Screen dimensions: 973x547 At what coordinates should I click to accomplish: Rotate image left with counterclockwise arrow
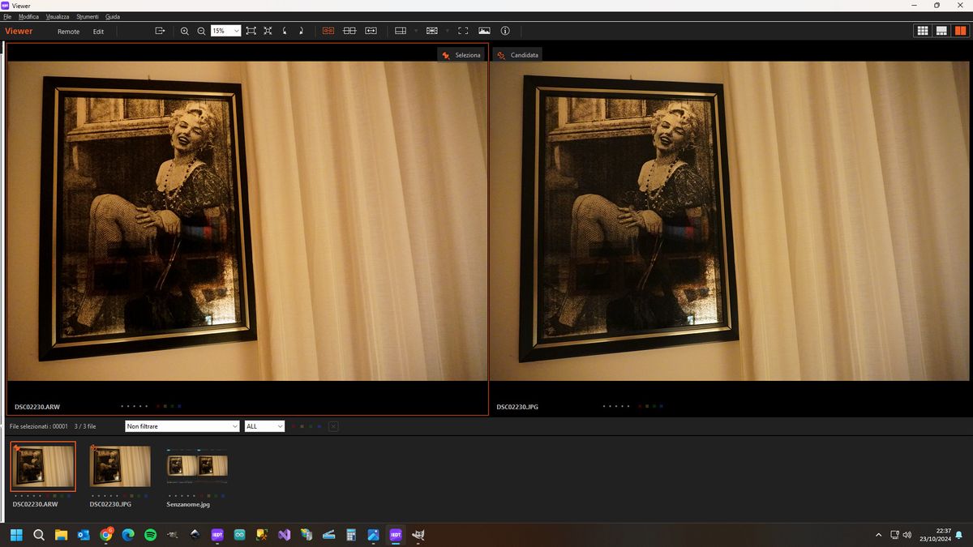(x=285, y=31)
